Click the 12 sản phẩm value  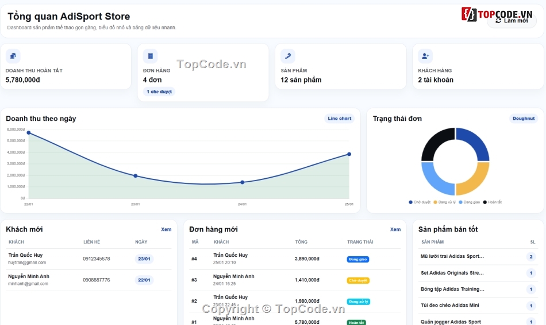[301, 80]
